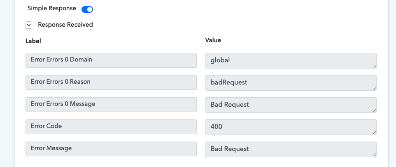Click the Bad Request value beside Error Message
This screenshot has height=167, width=396.
[x=291, y=149]
